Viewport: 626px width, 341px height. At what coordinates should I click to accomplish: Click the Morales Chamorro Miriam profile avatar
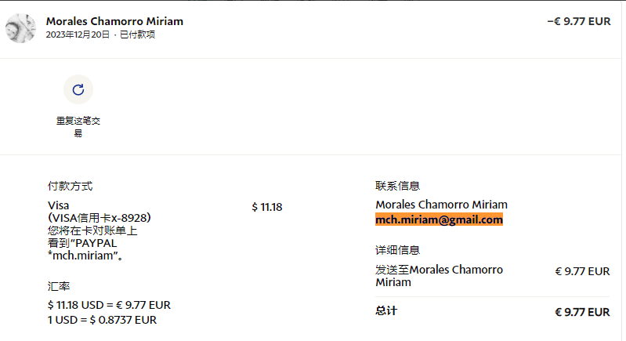(x=20, y=28)
